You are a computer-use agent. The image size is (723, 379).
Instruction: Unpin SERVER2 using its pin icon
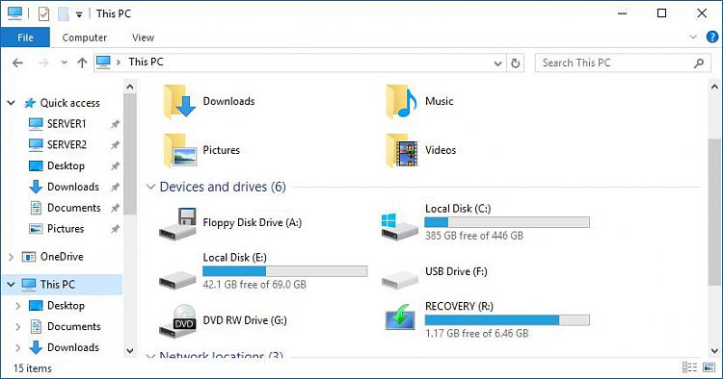pyautogui.click(x=116, y=145)
